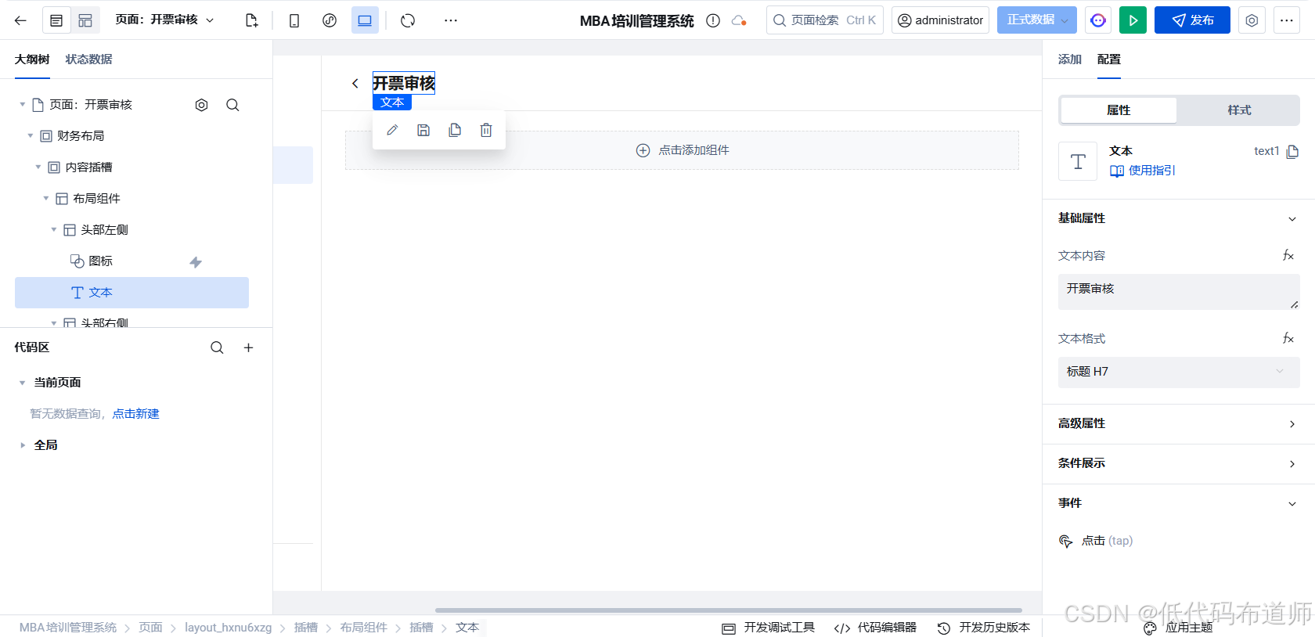This screenshot has height=637, width=1315.
Task: Click the 点击新建 link
Action: pyautogui.click(x=135, y=414)
